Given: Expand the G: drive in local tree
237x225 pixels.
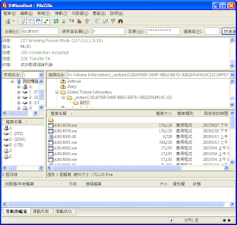Looking at the screenshot, I should click(x=18, y=108).
